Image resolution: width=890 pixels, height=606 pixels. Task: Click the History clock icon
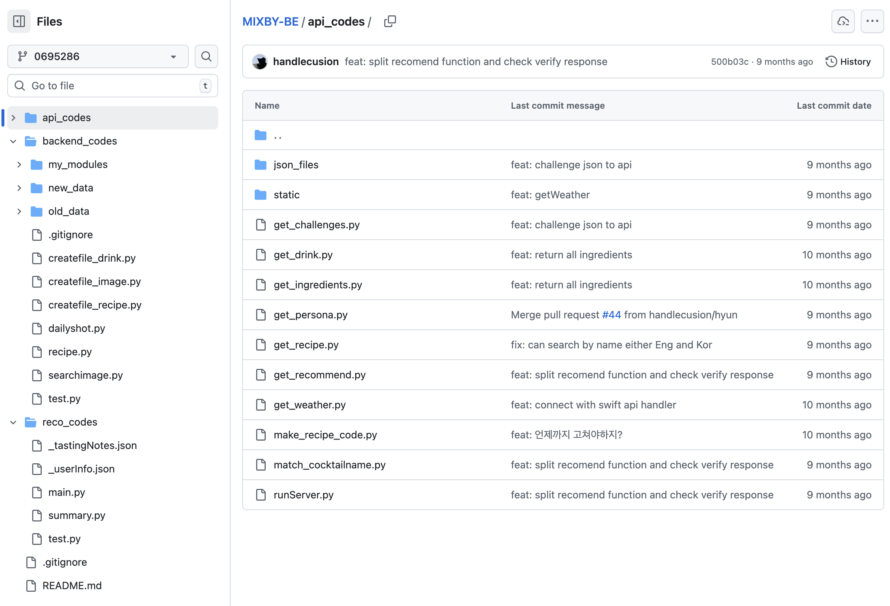click(831, 62)
